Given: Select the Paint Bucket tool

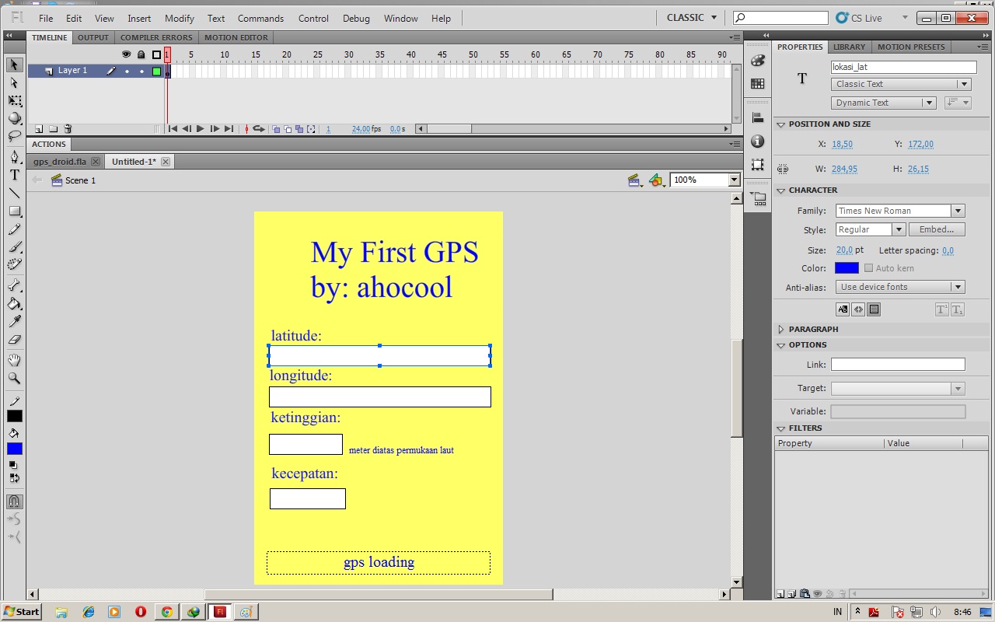Looking at the screenshot, I should pyautogui.click(x=13, y=304).
